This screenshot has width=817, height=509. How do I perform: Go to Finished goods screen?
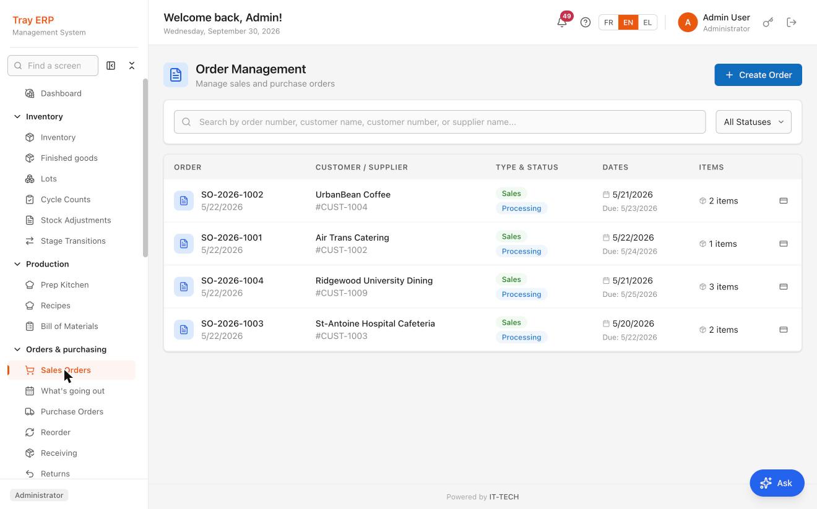click(x=69, y=158)
